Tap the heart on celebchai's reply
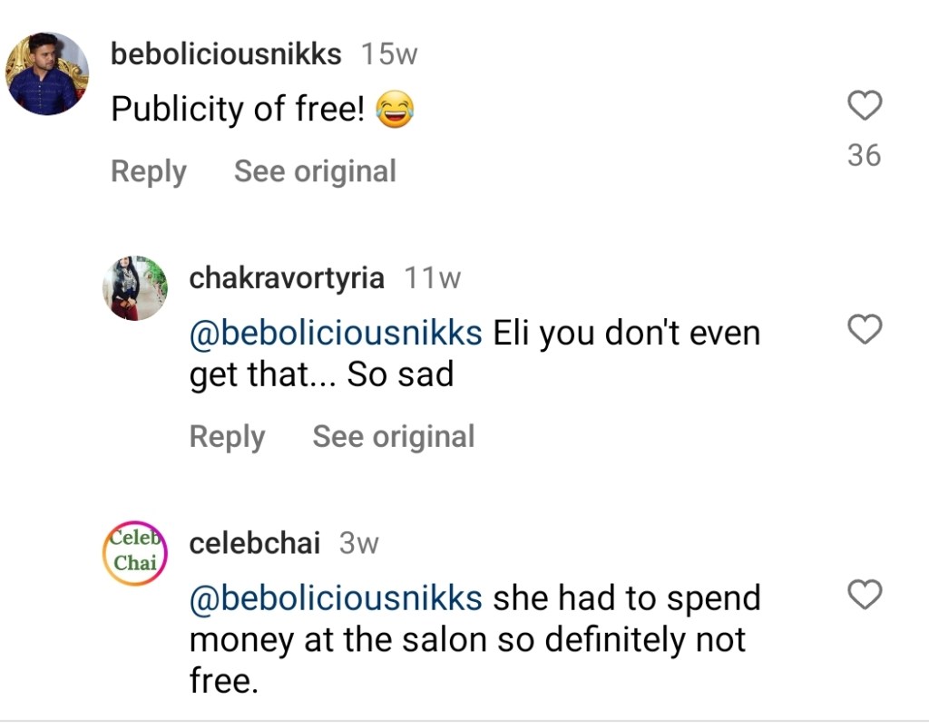929x728 pixels. [864, 596]
